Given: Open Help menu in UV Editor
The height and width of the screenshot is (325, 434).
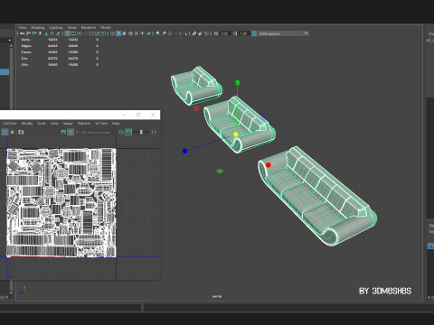Looking at the screenshot, I should click(116, 124).
